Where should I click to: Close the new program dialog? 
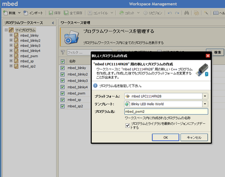point(208,56)
